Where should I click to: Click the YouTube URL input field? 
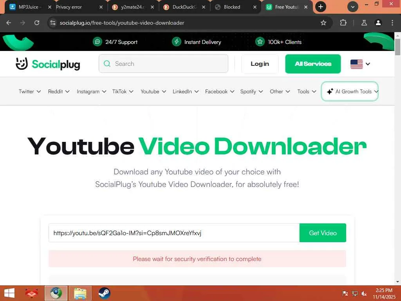coord(174,233)
